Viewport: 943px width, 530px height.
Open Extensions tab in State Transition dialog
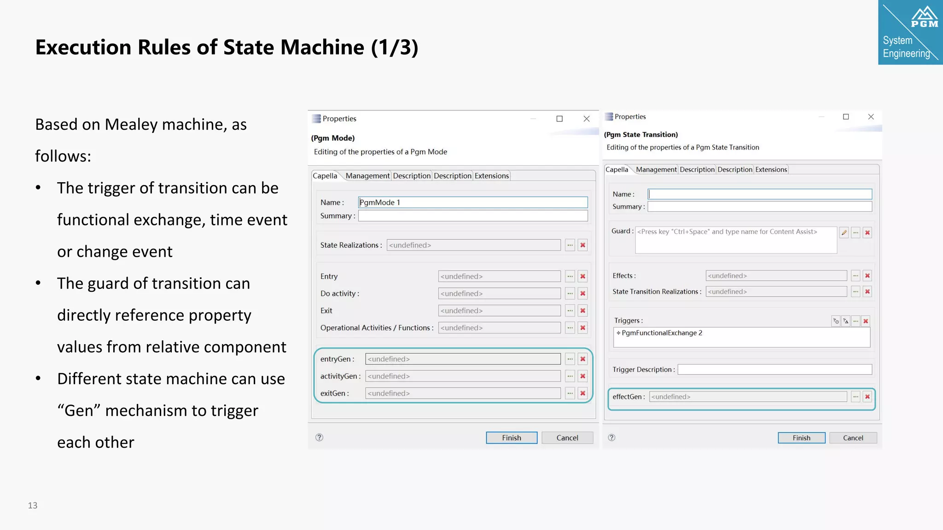coord(771,169)
